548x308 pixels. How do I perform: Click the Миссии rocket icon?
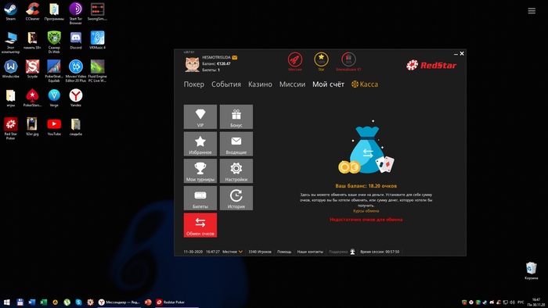point(295,59)
